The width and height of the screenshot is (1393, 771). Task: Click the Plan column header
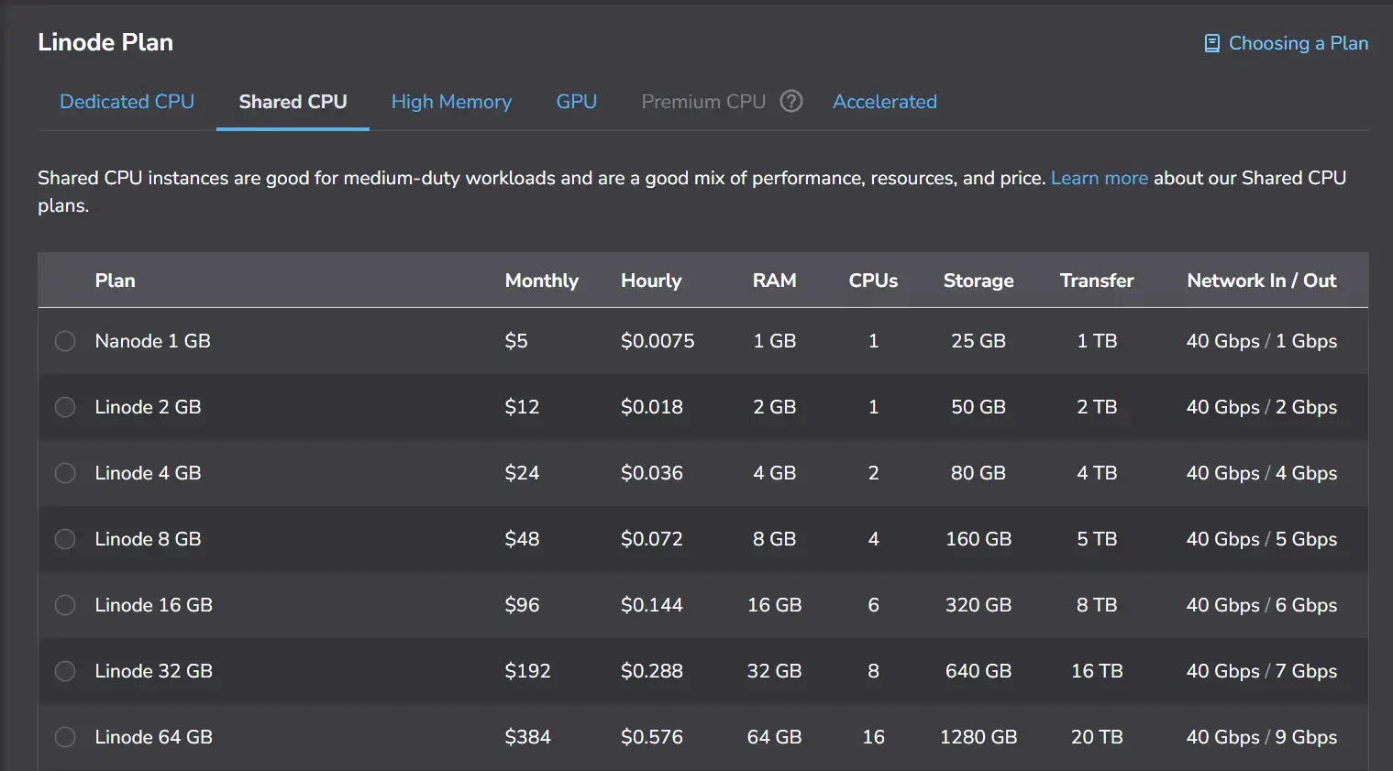(x=115, y=281)
